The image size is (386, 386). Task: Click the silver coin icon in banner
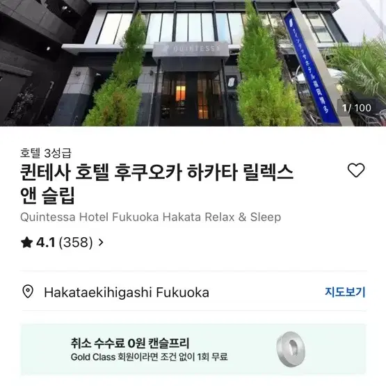point(291,349)
